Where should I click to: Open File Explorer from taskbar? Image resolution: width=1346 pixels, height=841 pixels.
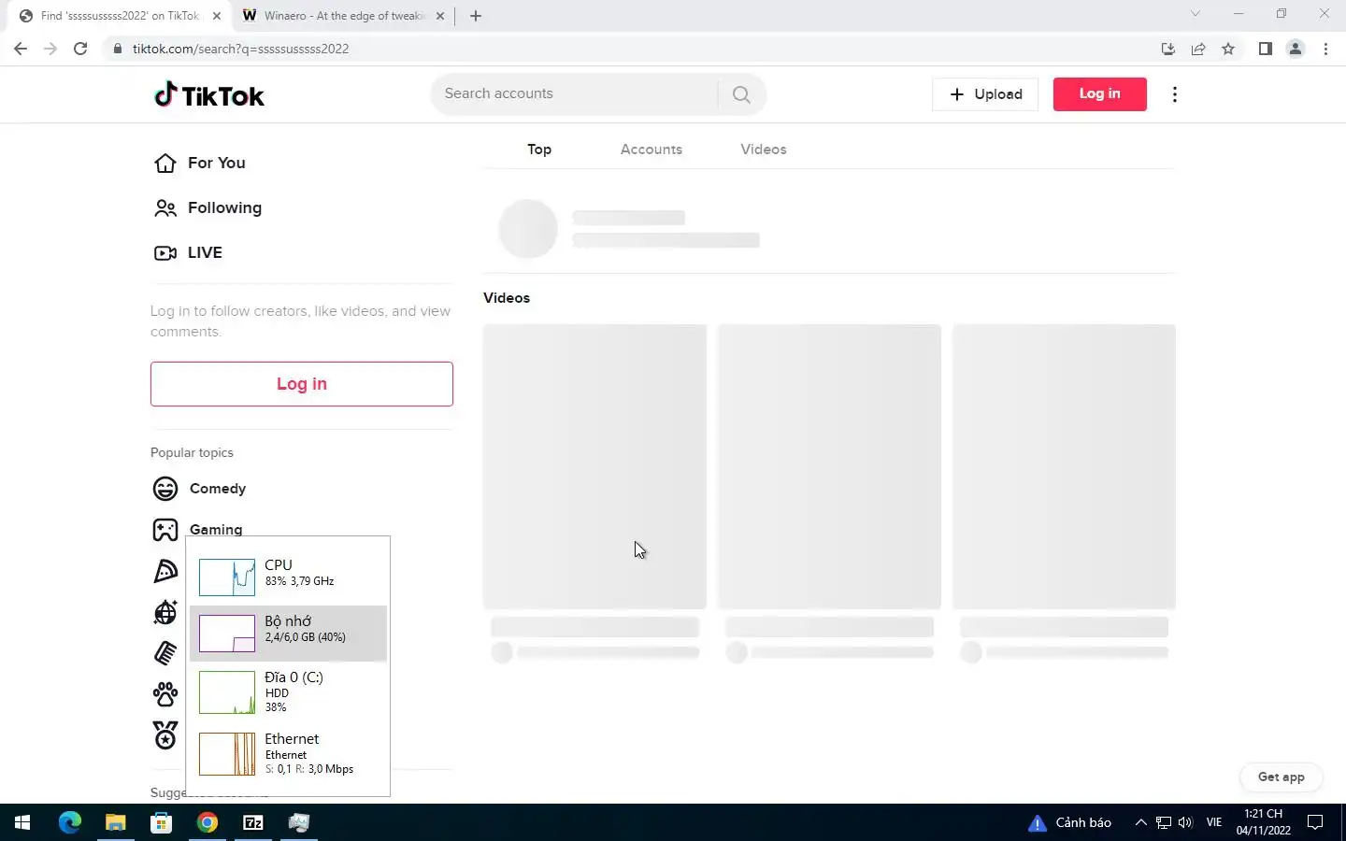point(116,822)
